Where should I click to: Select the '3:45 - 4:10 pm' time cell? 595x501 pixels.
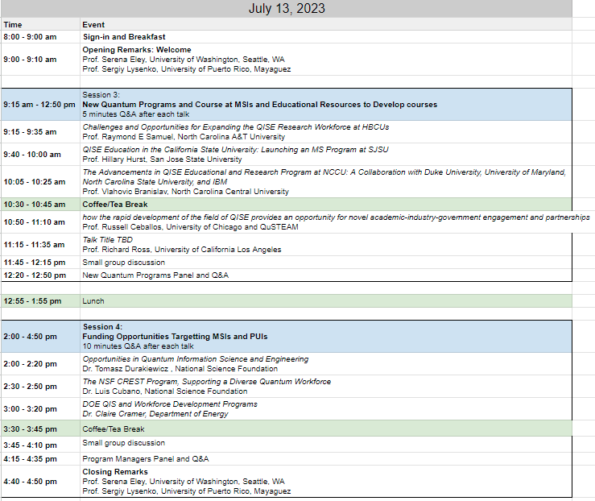40,445
